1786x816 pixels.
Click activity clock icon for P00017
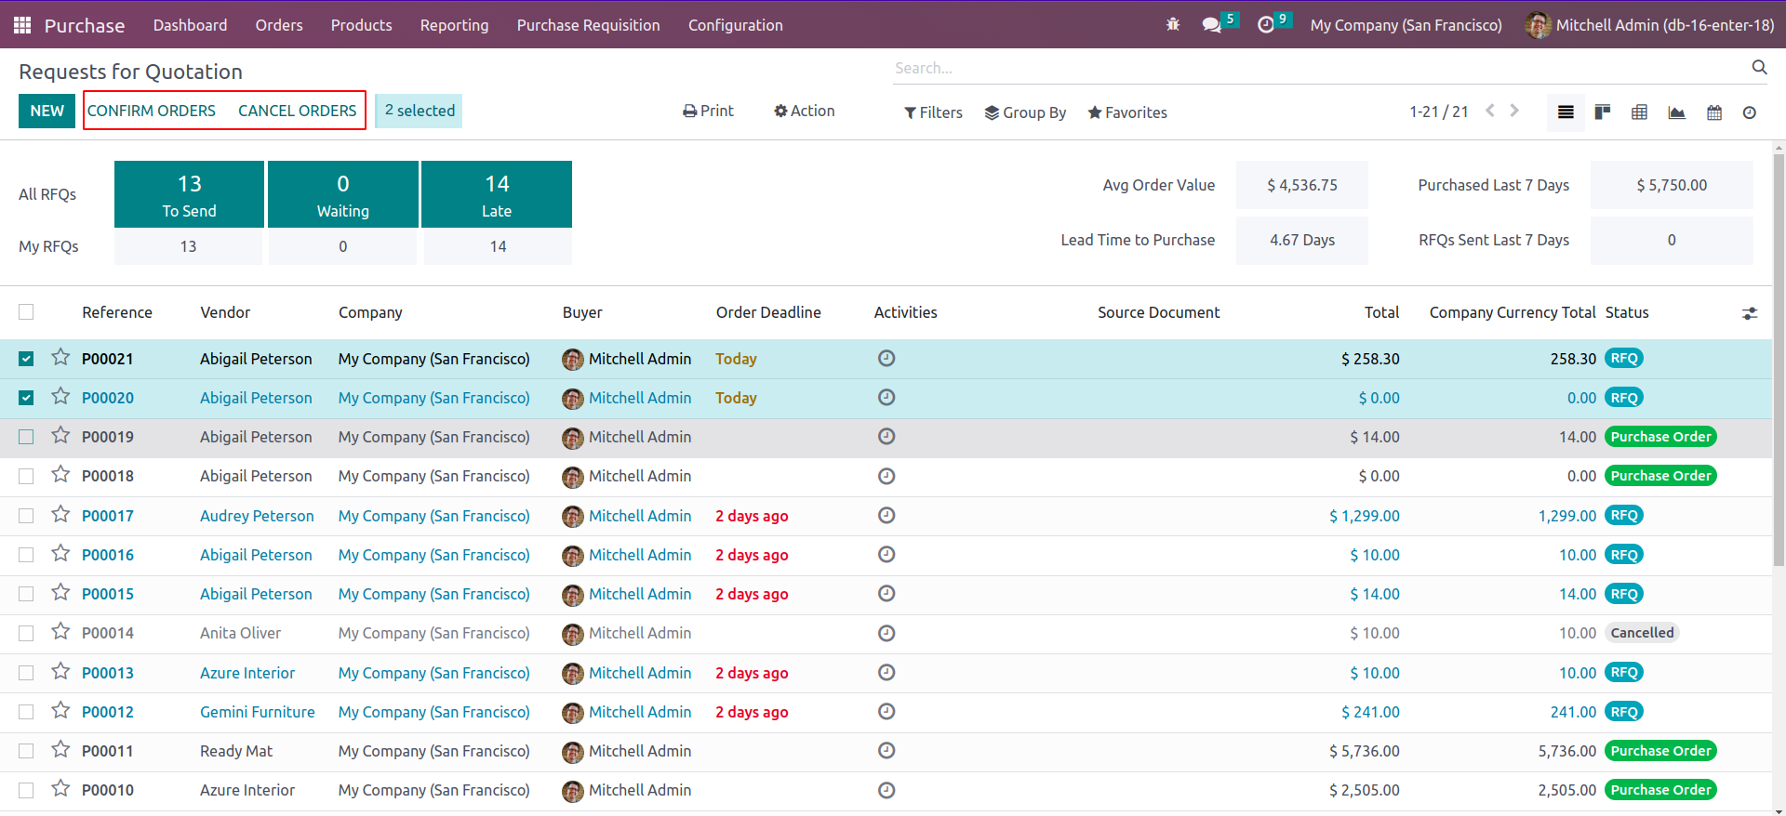coord(886,516)
